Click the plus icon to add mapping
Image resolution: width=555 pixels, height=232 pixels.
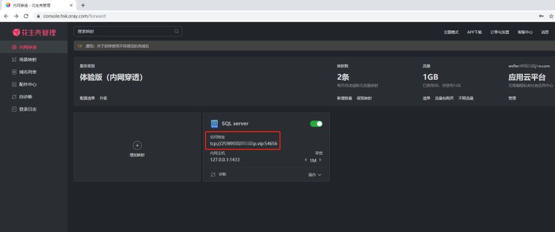137,145
